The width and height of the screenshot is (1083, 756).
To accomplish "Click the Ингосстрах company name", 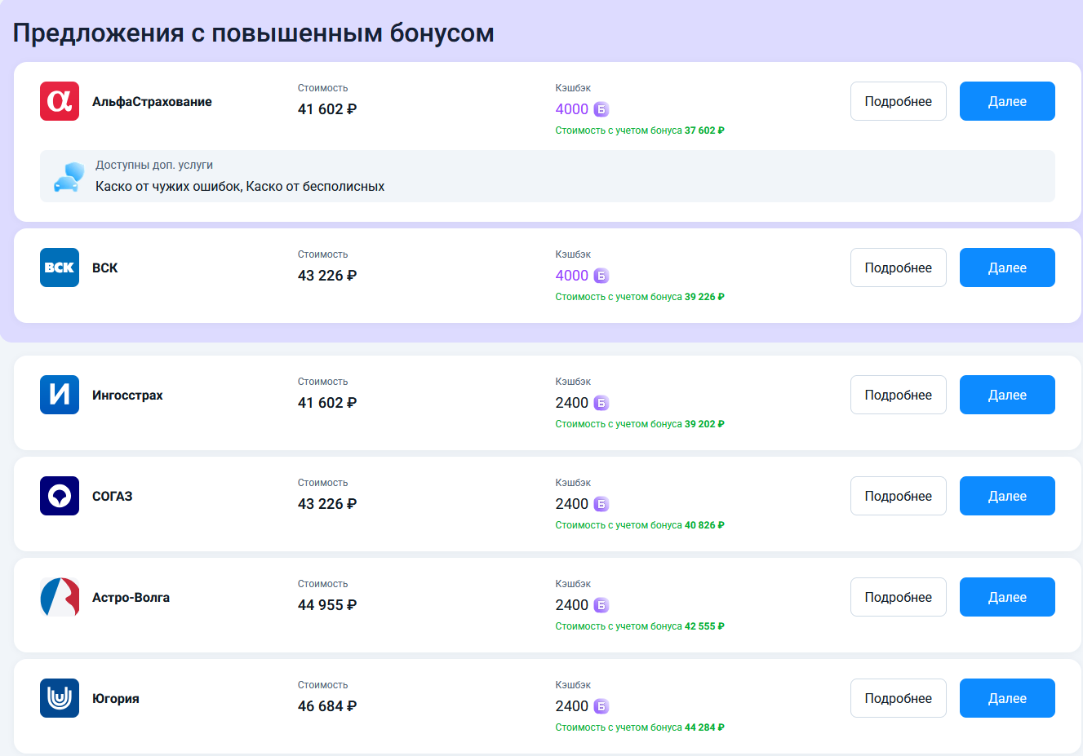I will pos(127,396).
